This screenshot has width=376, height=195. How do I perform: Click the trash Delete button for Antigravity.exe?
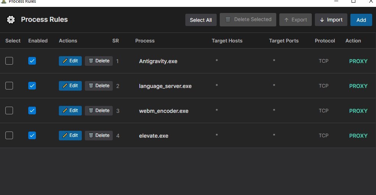99,61
